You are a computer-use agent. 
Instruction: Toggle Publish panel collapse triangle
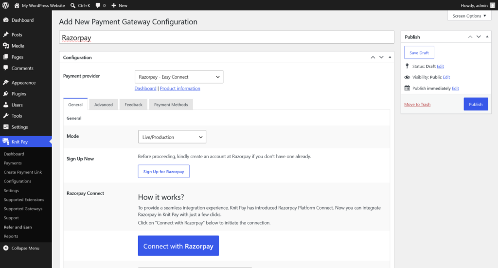(487, 37)
